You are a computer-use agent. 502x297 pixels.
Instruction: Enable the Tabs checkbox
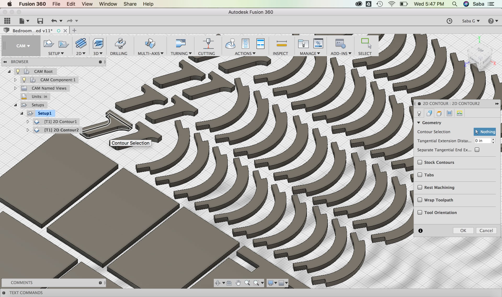pos(420,175)
